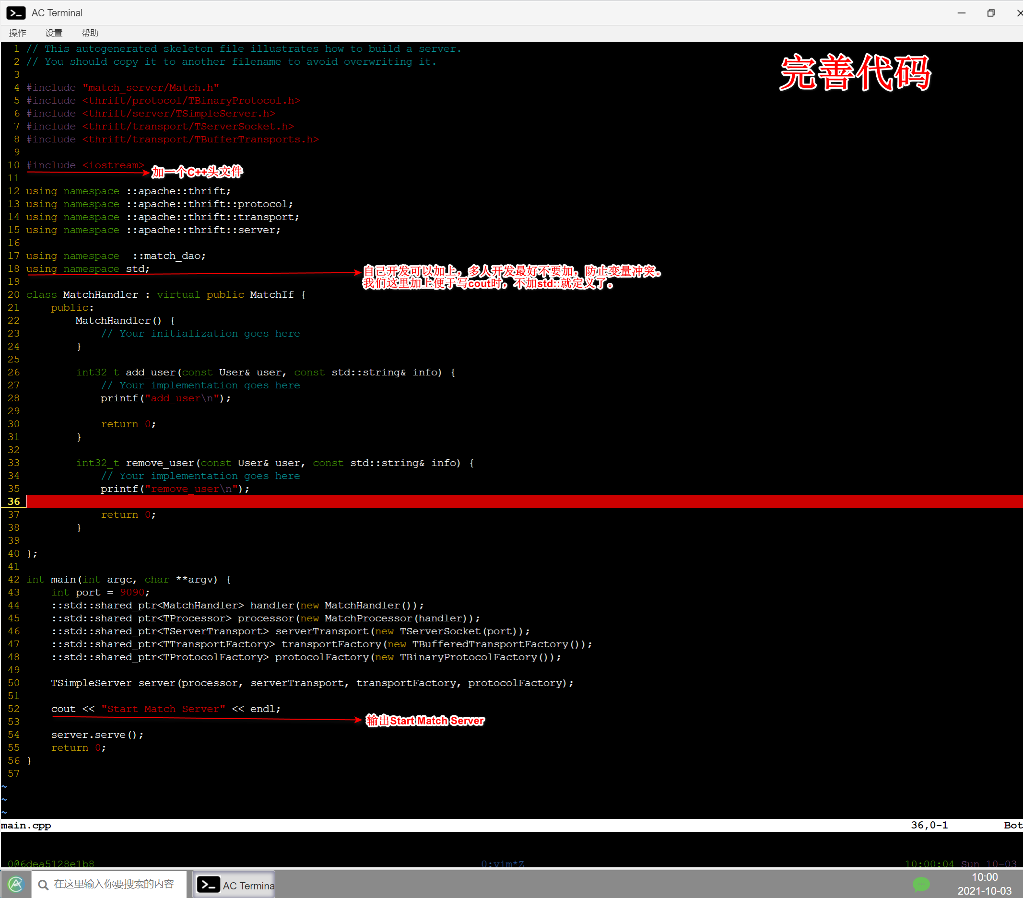Click the main.cpp filename in status line
This screenshot has width=1023, height=898.
[26, 826]
